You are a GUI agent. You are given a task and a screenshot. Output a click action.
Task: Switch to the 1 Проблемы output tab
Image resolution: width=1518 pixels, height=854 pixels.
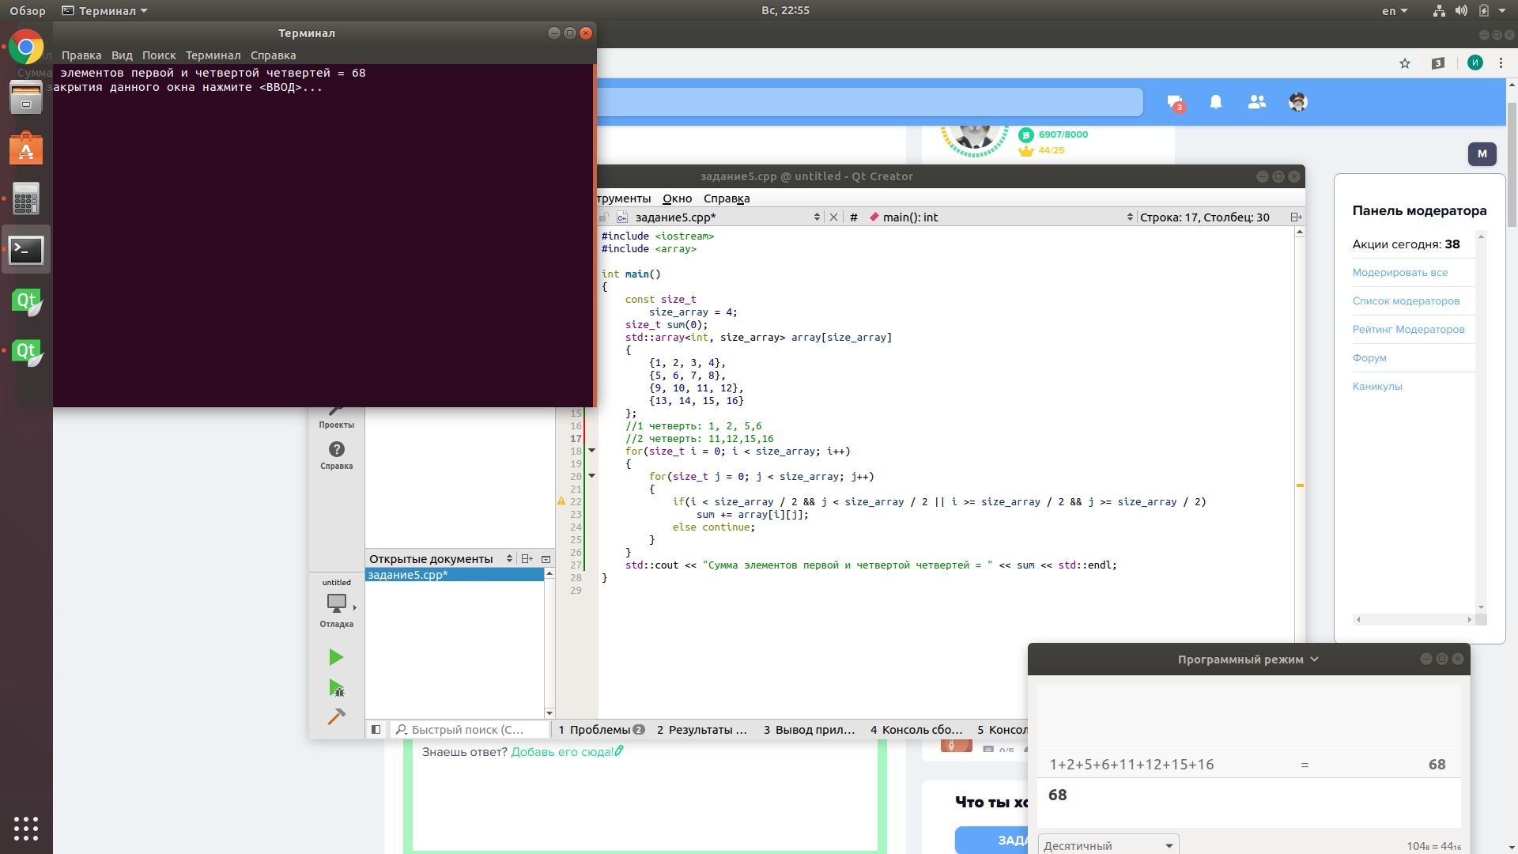[x=600, y=729]
